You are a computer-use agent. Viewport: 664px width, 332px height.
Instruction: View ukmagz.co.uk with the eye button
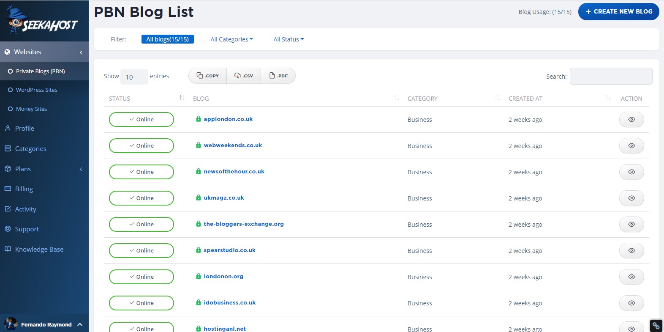pos(631,198)
